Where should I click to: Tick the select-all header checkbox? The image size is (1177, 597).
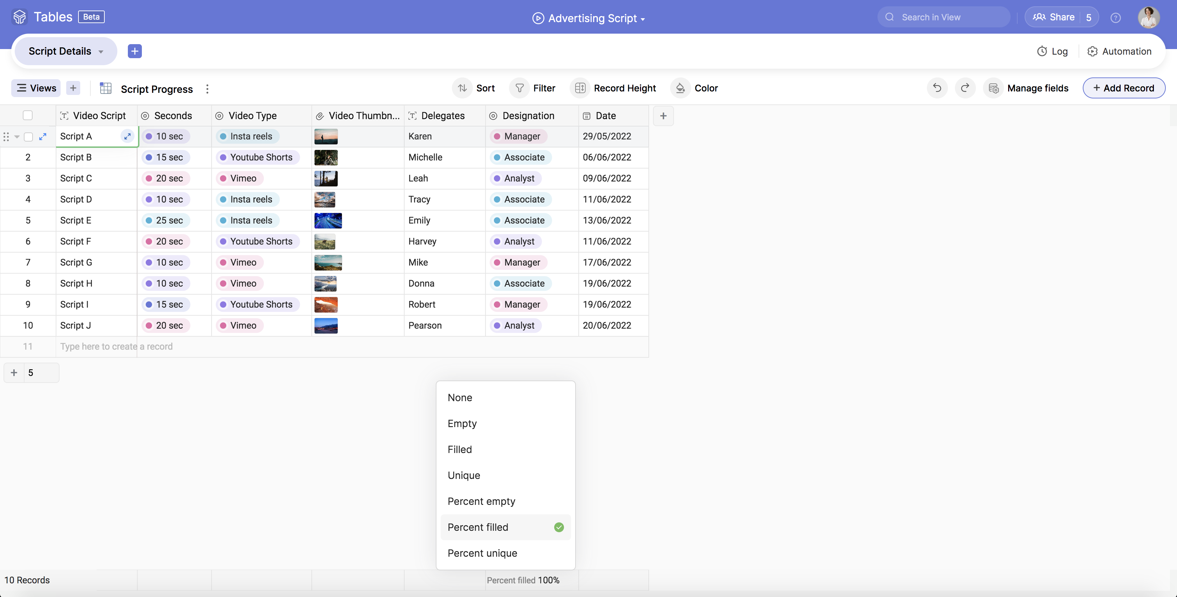coord(28,116)
